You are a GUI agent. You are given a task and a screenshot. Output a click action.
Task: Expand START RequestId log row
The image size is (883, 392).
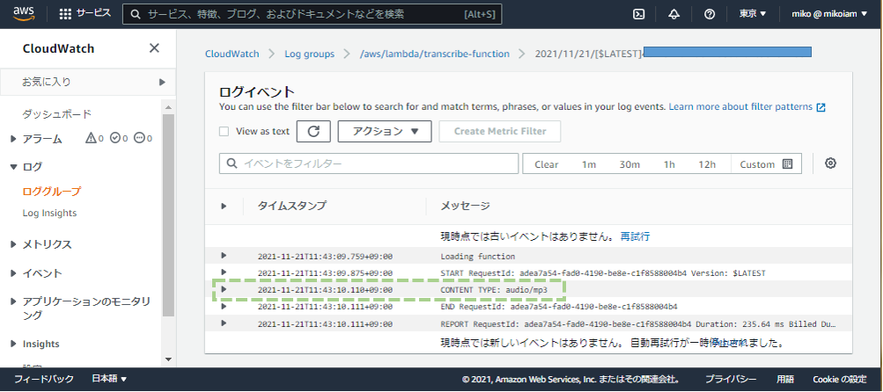(x=224, y=272)
